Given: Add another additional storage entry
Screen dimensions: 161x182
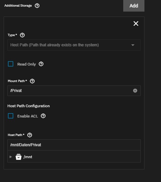Looking at the screenshot, I should tap(134, 6).
